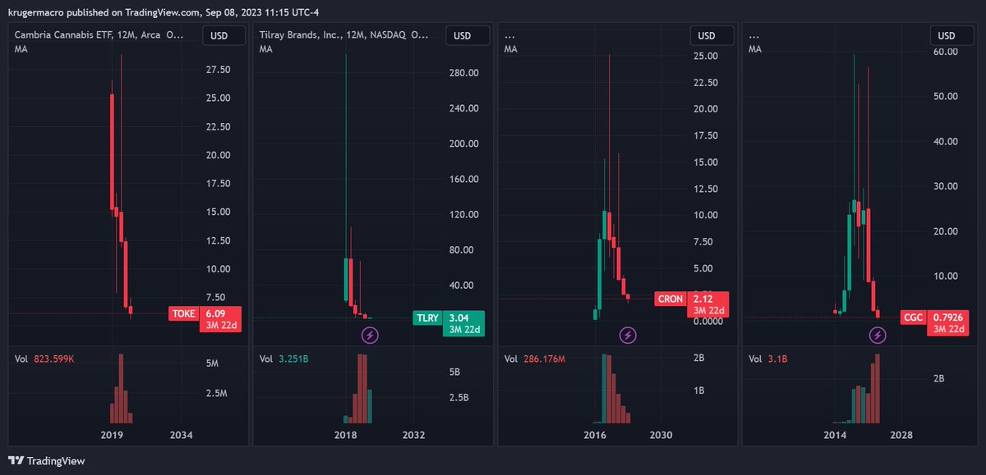Click the MA indicator label on Cambria chart
Image resolution: width=986 pixels, height=475 pixels.
(21, 50)
